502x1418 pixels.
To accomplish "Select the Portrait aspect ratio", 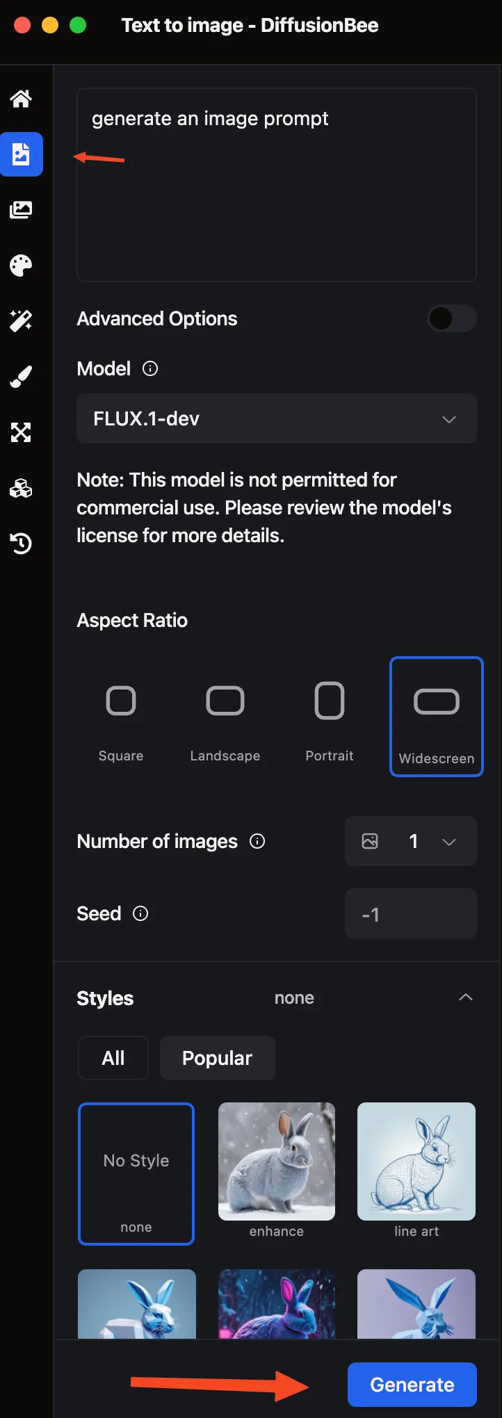I will (x=330, y=717).
